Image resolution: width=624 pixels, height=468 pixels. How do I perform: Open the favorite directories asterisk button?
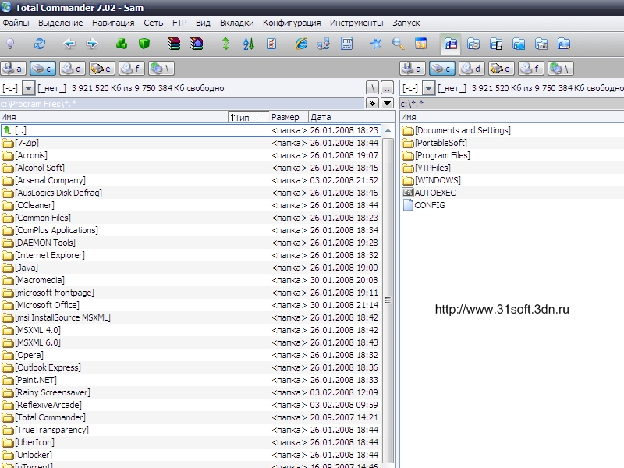[372, 104]
